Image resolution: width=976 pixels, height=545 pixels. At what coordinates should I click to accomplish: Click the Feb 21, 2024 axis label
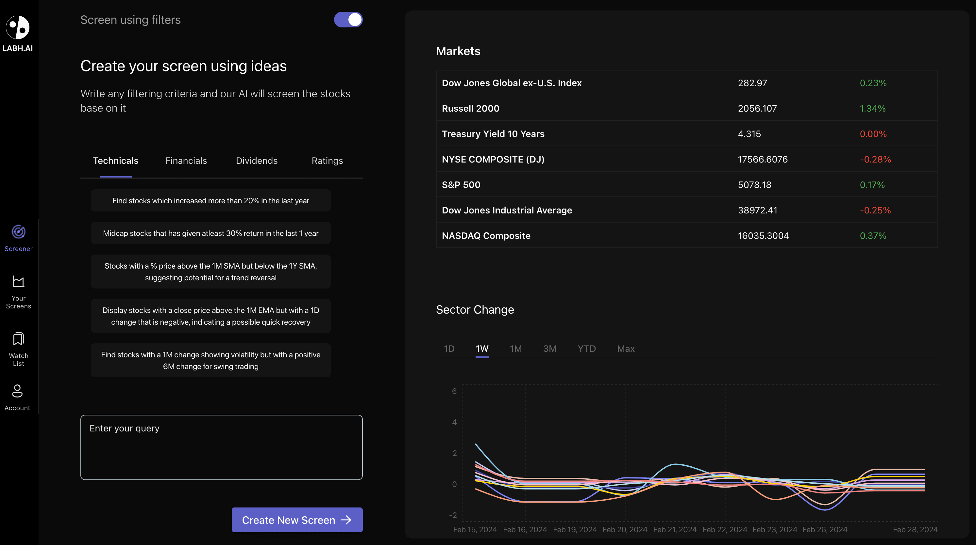[x=675, y=529]
